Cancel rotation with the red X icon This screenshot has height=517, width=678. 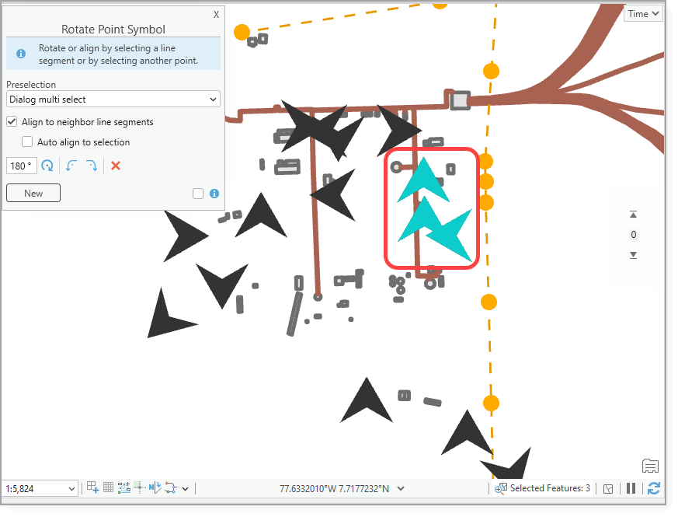click(115, 166)
